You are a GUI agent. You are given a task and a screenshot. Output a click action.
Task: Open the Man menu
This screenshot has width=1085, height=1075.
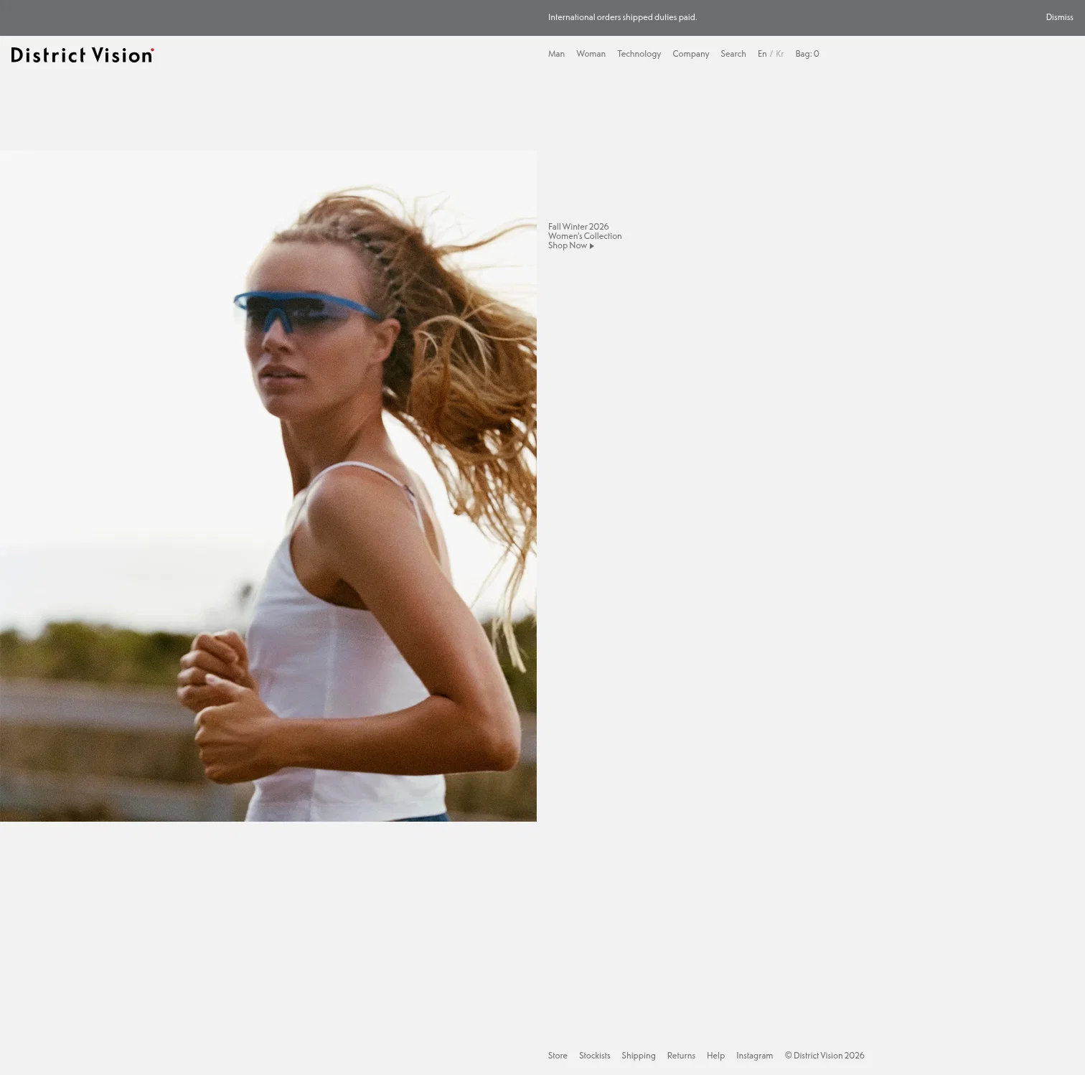point(556,54)
